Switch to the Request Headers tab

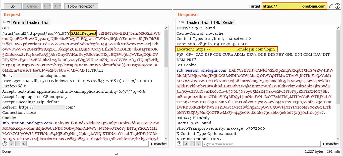[x=33, y=22]
